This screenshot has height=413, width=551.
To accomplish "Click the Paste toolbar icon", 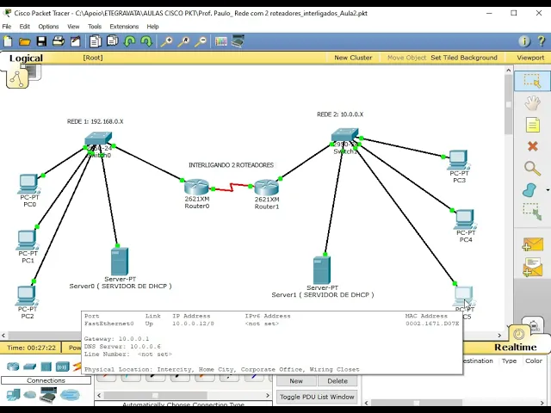I will pos(113,41).
